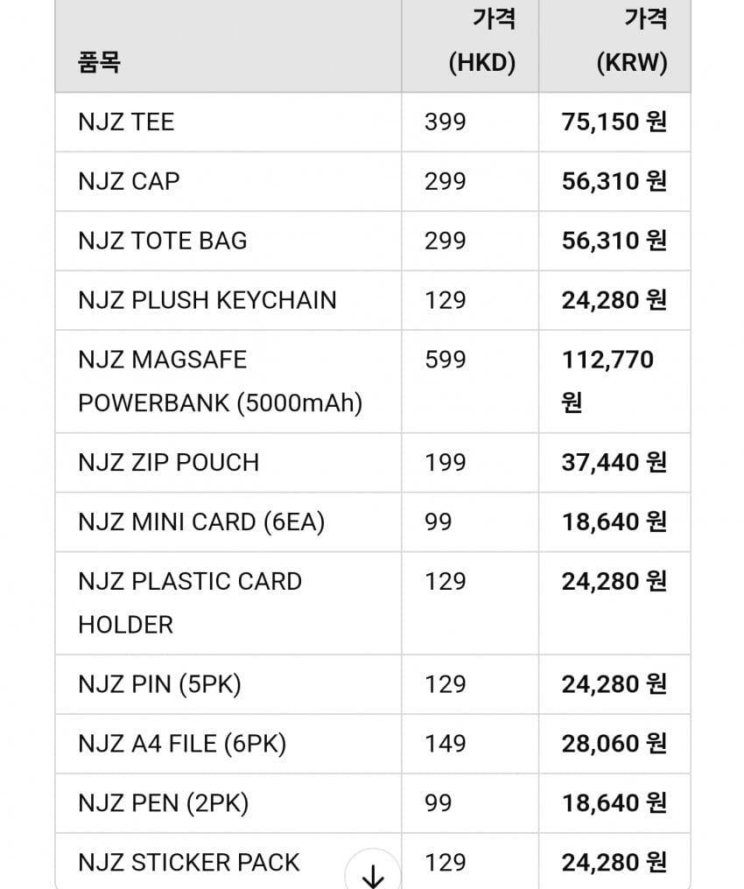Select the 가격 (HKD) column header
This screenshot has height=889, width=744.
tap(481, 41)
